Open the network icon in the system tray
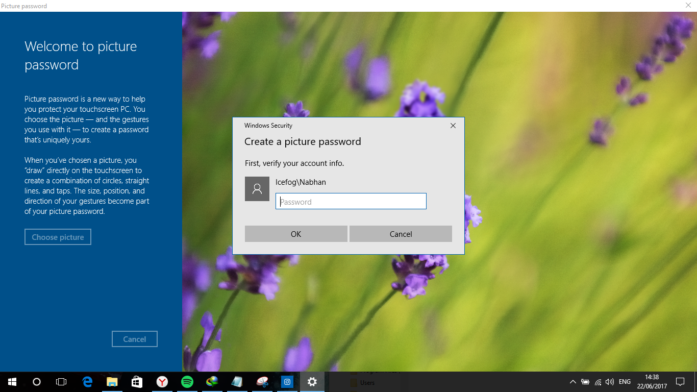The height and width of the screenshot is (392, 697). [597, 381]
